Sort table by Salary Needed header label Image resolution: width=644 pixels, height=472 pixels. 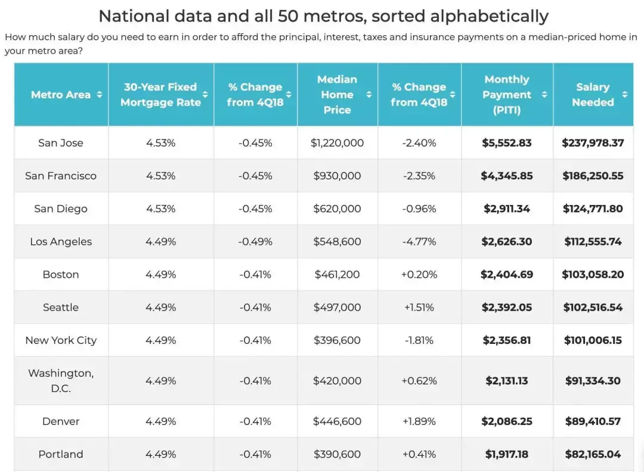click(x=593, y=95)
